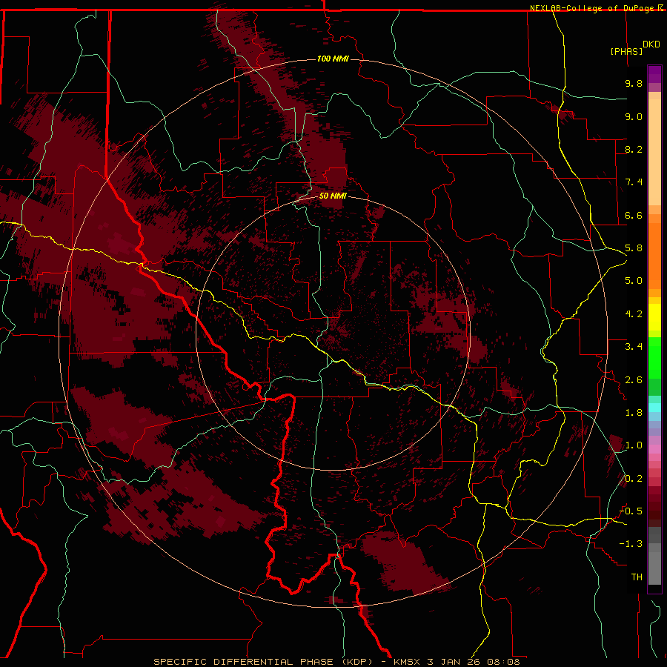
Task: Click the 1.8 legend value
Action: tap(634, 413)
